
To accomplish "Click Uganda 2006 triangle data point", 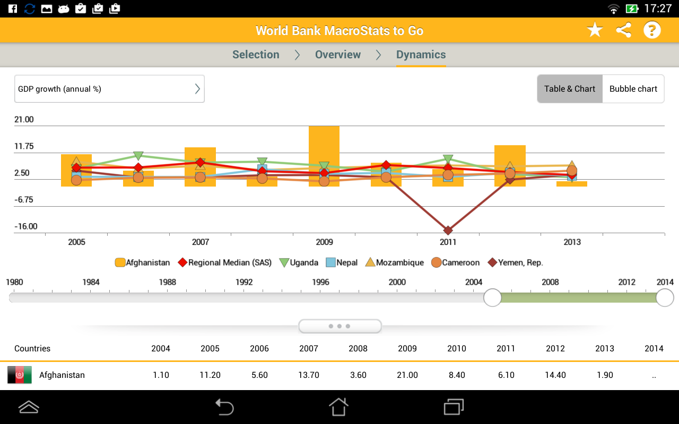I will click(x=138, y=156).
